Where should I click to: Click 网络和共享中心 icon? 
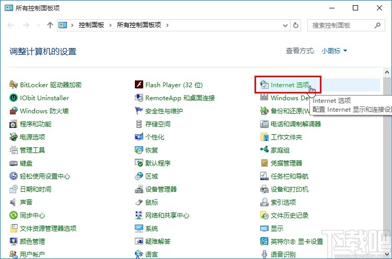pos(139,215)
